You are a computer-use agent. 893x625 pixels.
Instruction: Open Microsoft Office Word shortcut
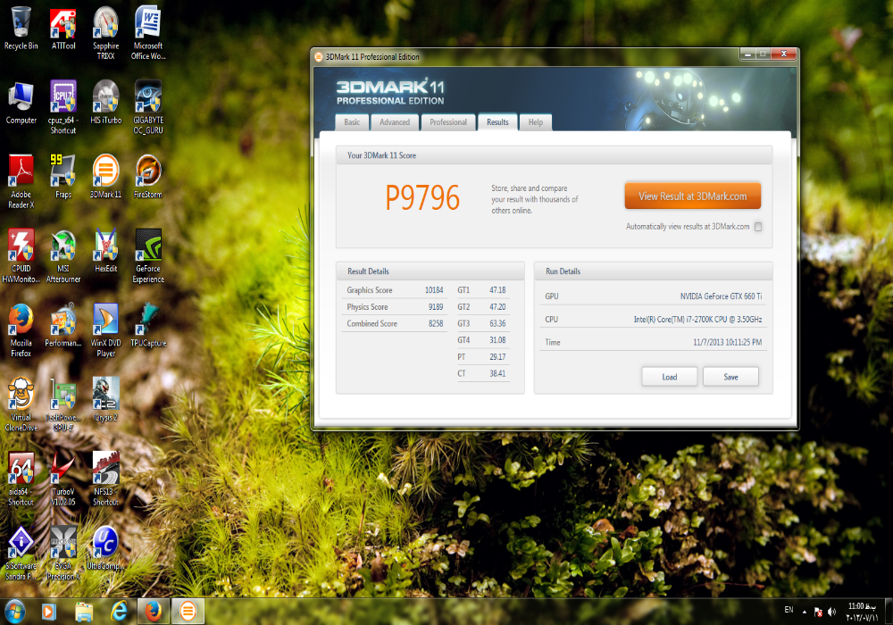(x=148, y=32)
